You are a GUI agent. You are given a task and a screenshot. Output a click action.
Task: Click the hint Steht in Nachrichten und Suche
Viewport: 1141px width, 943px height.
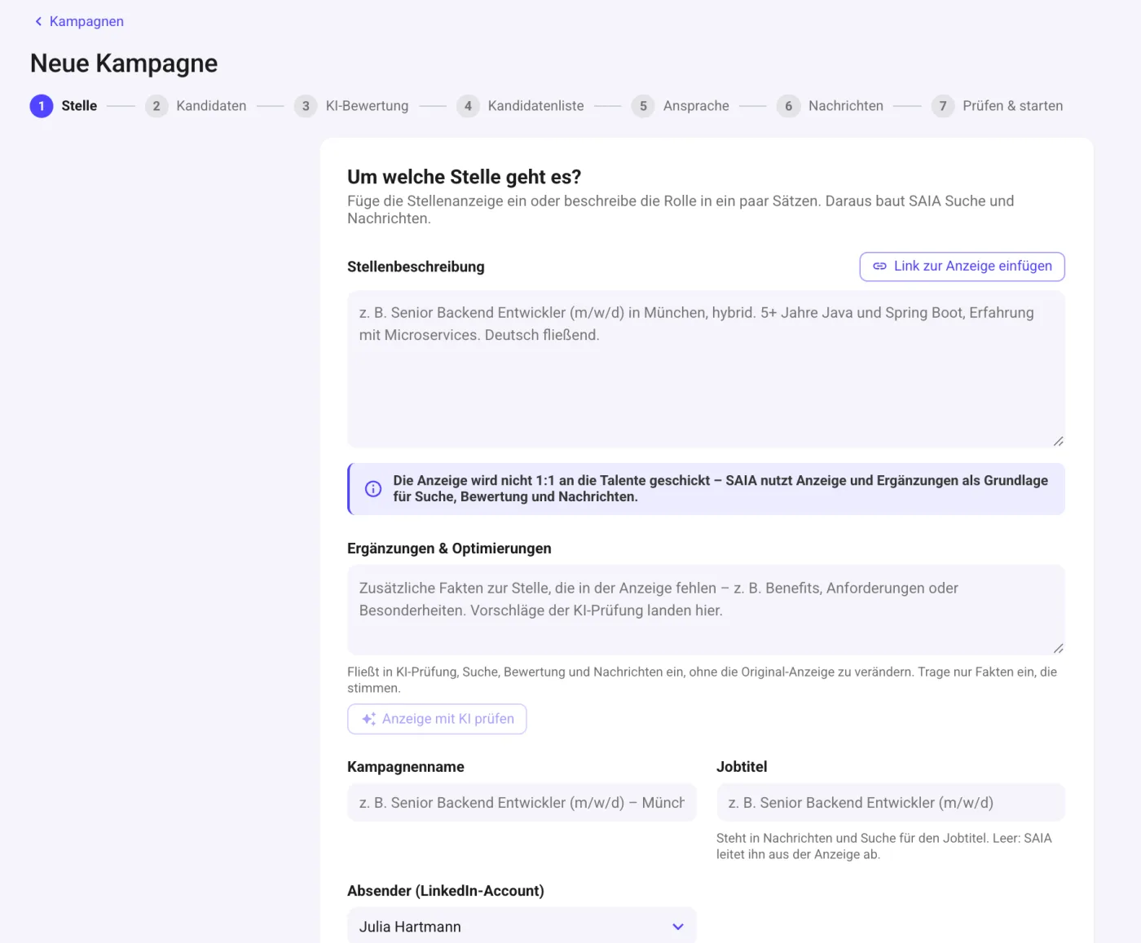[884, 846]
